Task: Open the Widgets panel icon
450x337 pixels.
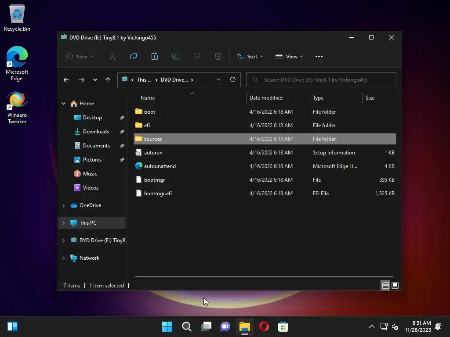Action: (x=12, y=326)
